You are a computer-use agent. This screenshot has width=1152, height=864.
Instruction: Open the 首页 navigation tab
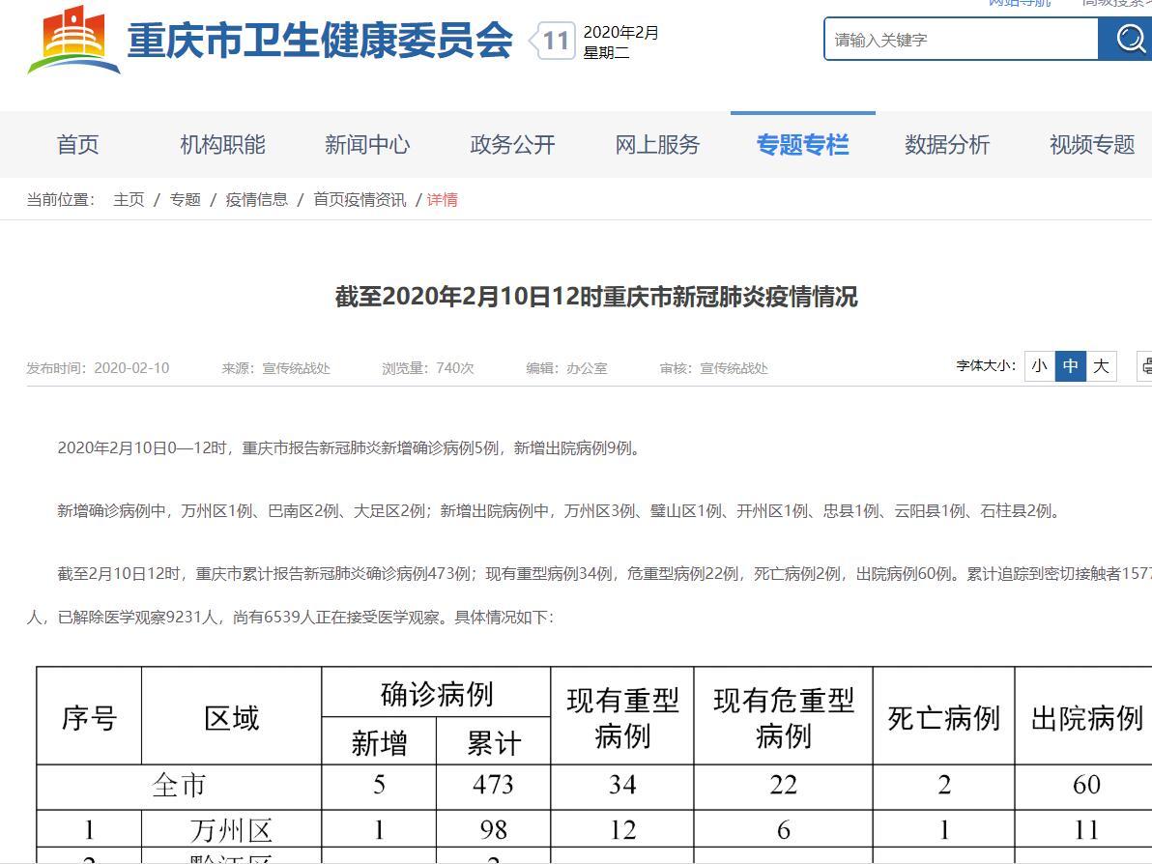(78, 145)
